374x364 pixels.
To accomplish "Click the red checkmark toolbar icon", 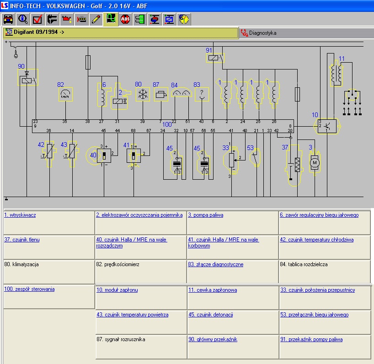I will (37, 19).
